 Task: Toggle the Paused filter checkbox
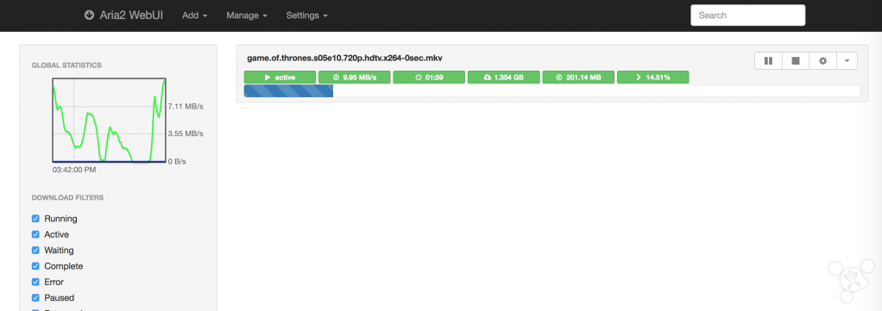click(35, 297)
